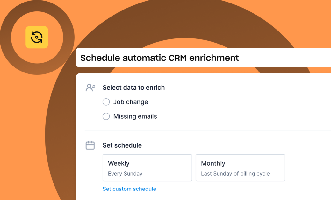Choose the Weekly schedule card
This screenshot has height=200, width=331.
pyautogui.click(x=147, y=168)
